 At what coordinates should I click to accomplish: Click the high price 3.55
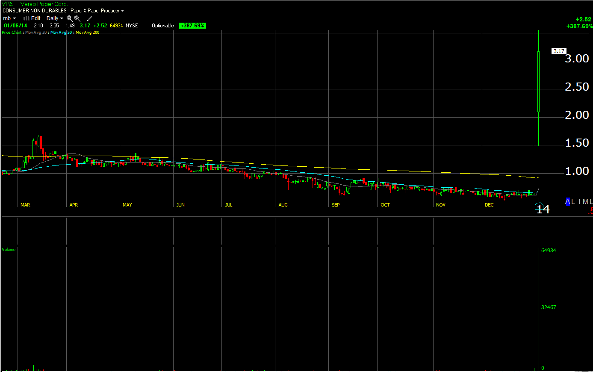[54, 26]
